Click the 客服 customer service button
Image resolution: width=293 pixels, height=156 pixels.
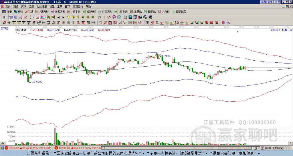[264, 2]
